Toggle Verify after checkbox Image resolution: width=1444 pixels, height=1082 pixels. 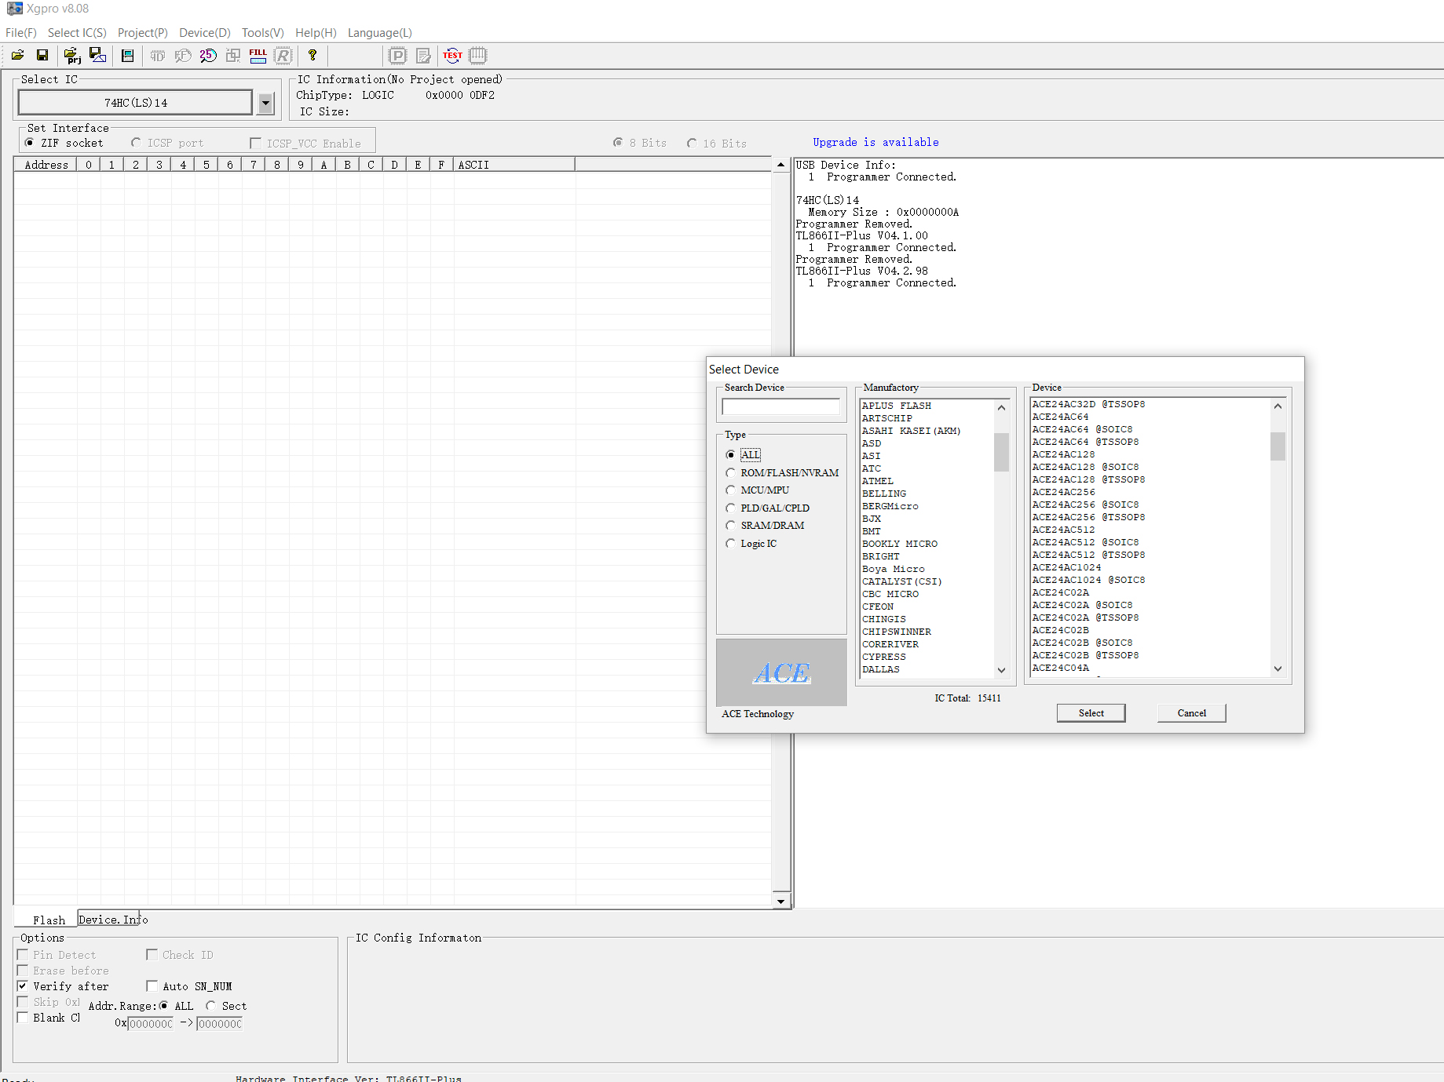coord(23,986)
